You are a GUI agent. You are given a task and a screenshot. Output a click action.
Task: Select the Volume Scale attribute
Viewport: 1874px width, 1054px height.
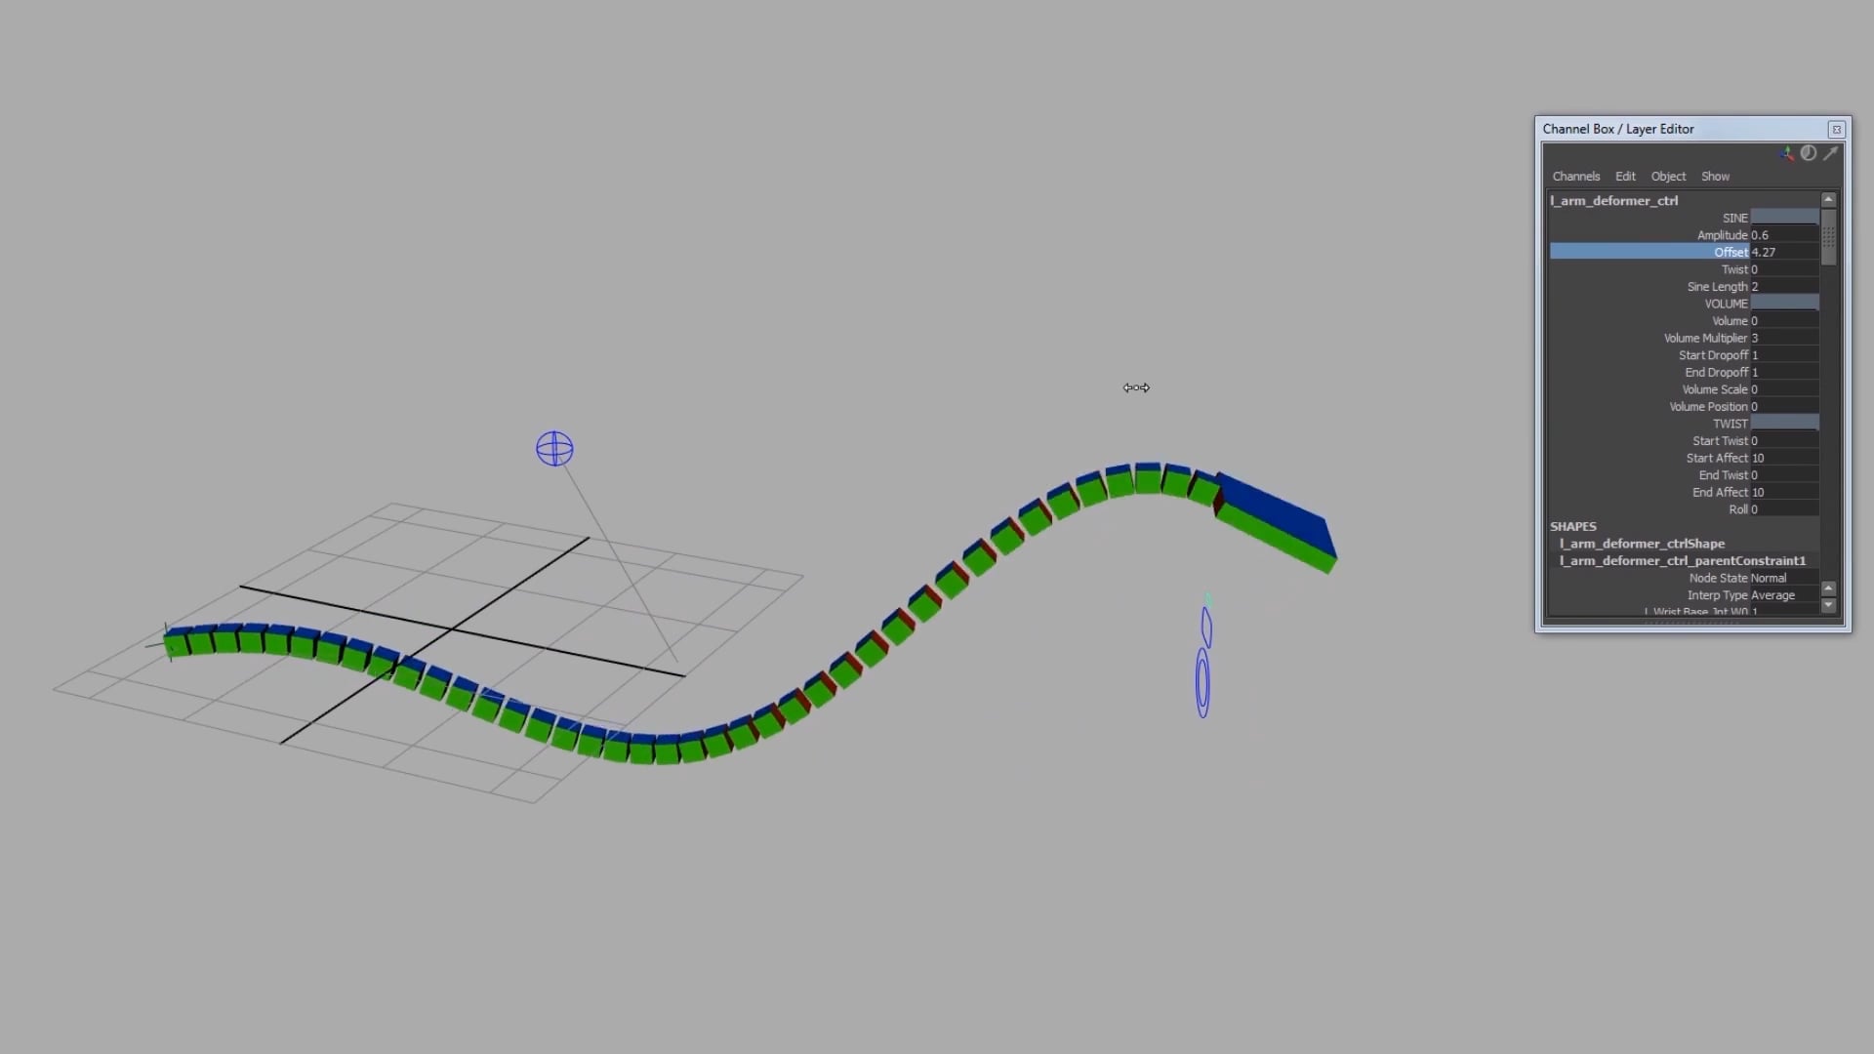[x=1714, y=389]
